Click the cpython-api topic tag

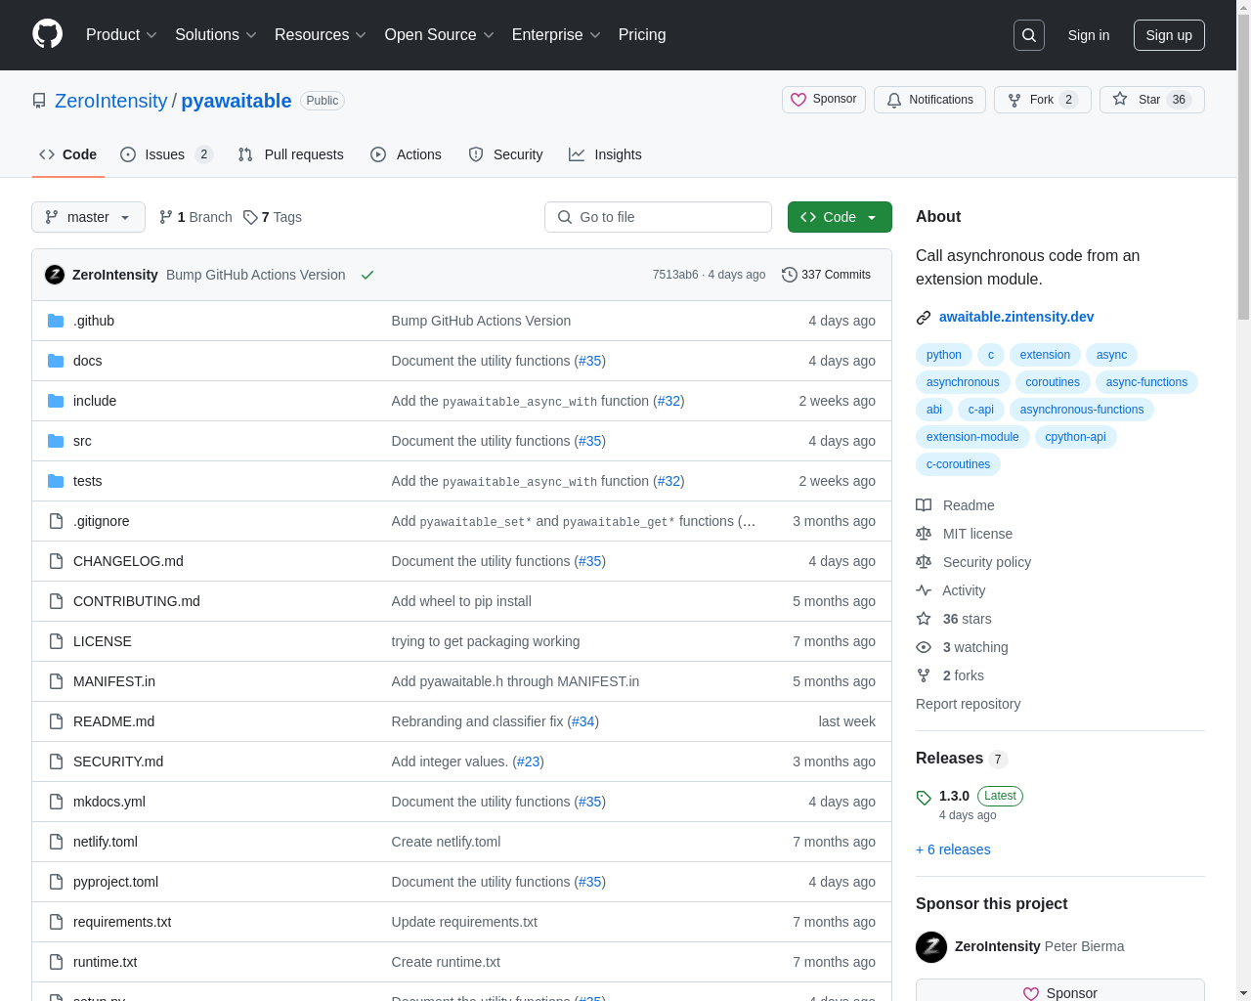(1075, 437)
